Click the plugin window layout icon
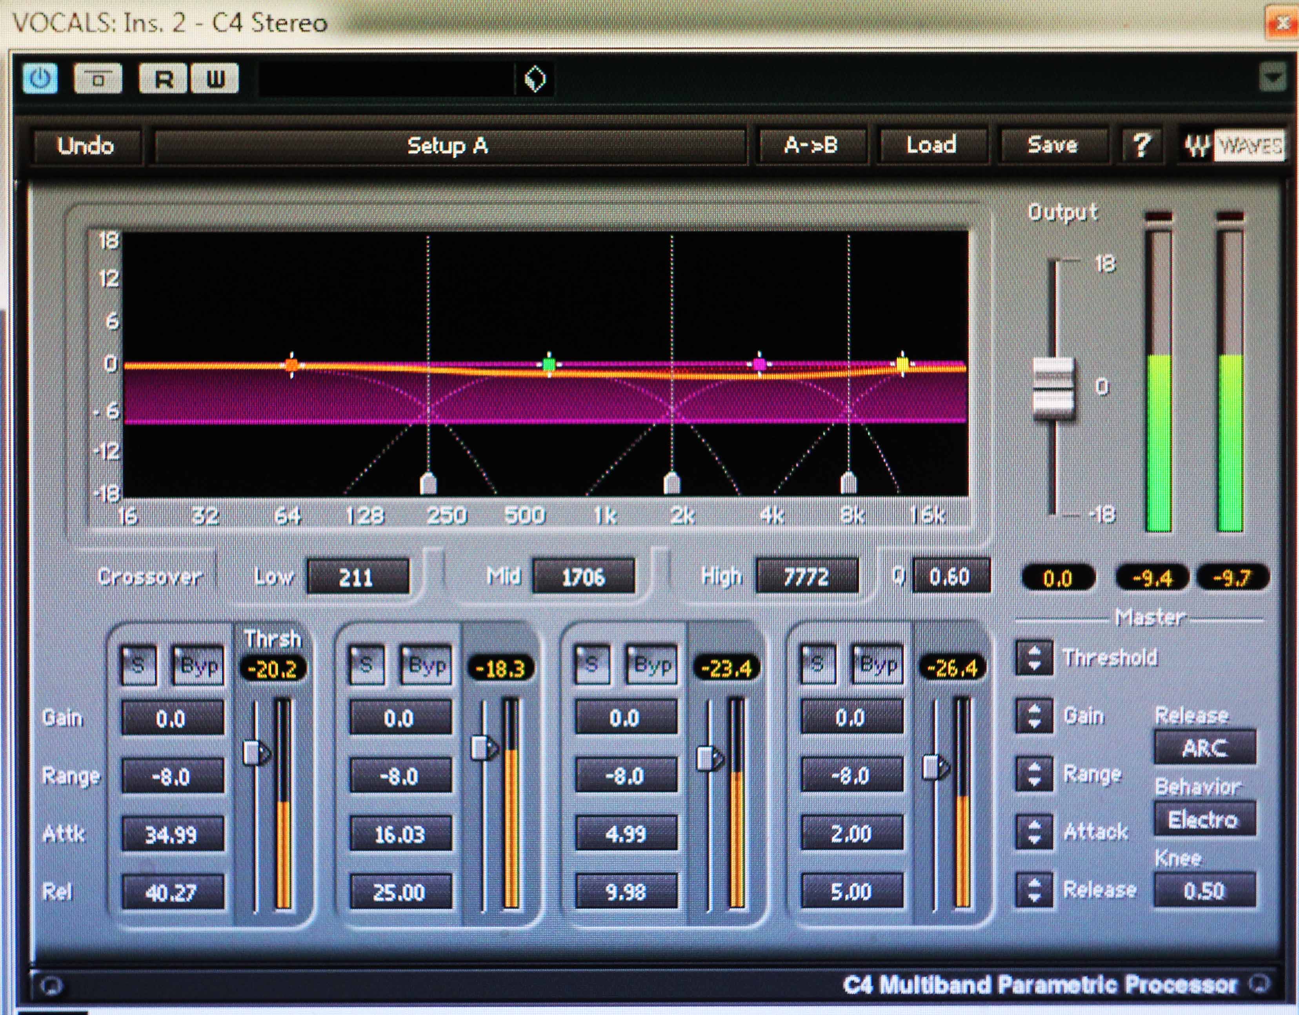This screenshot has width=1299, height=1015. click(x=98, y=78)
